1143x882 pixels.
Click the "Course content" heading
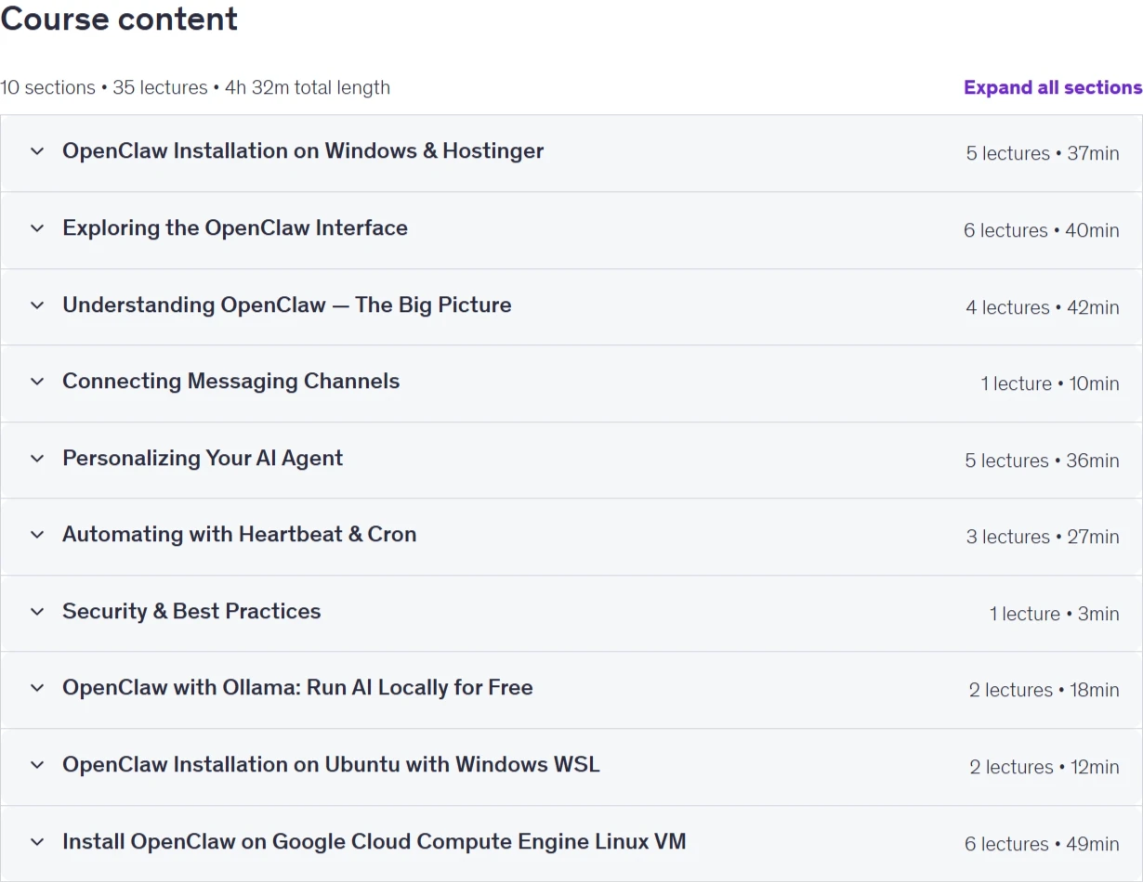click(x=119, y=19)
